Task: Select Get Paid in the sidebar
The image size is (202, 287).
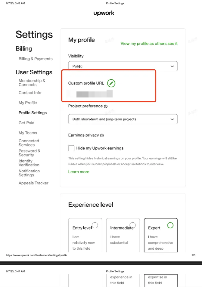Action: pos(26,123)
